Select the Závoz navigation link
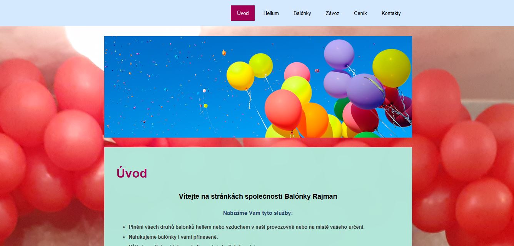This screenshot has height=246, width=514. click(332, 13)
